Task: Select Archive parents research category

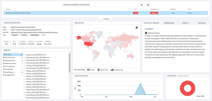Action: tap(13, 66)
